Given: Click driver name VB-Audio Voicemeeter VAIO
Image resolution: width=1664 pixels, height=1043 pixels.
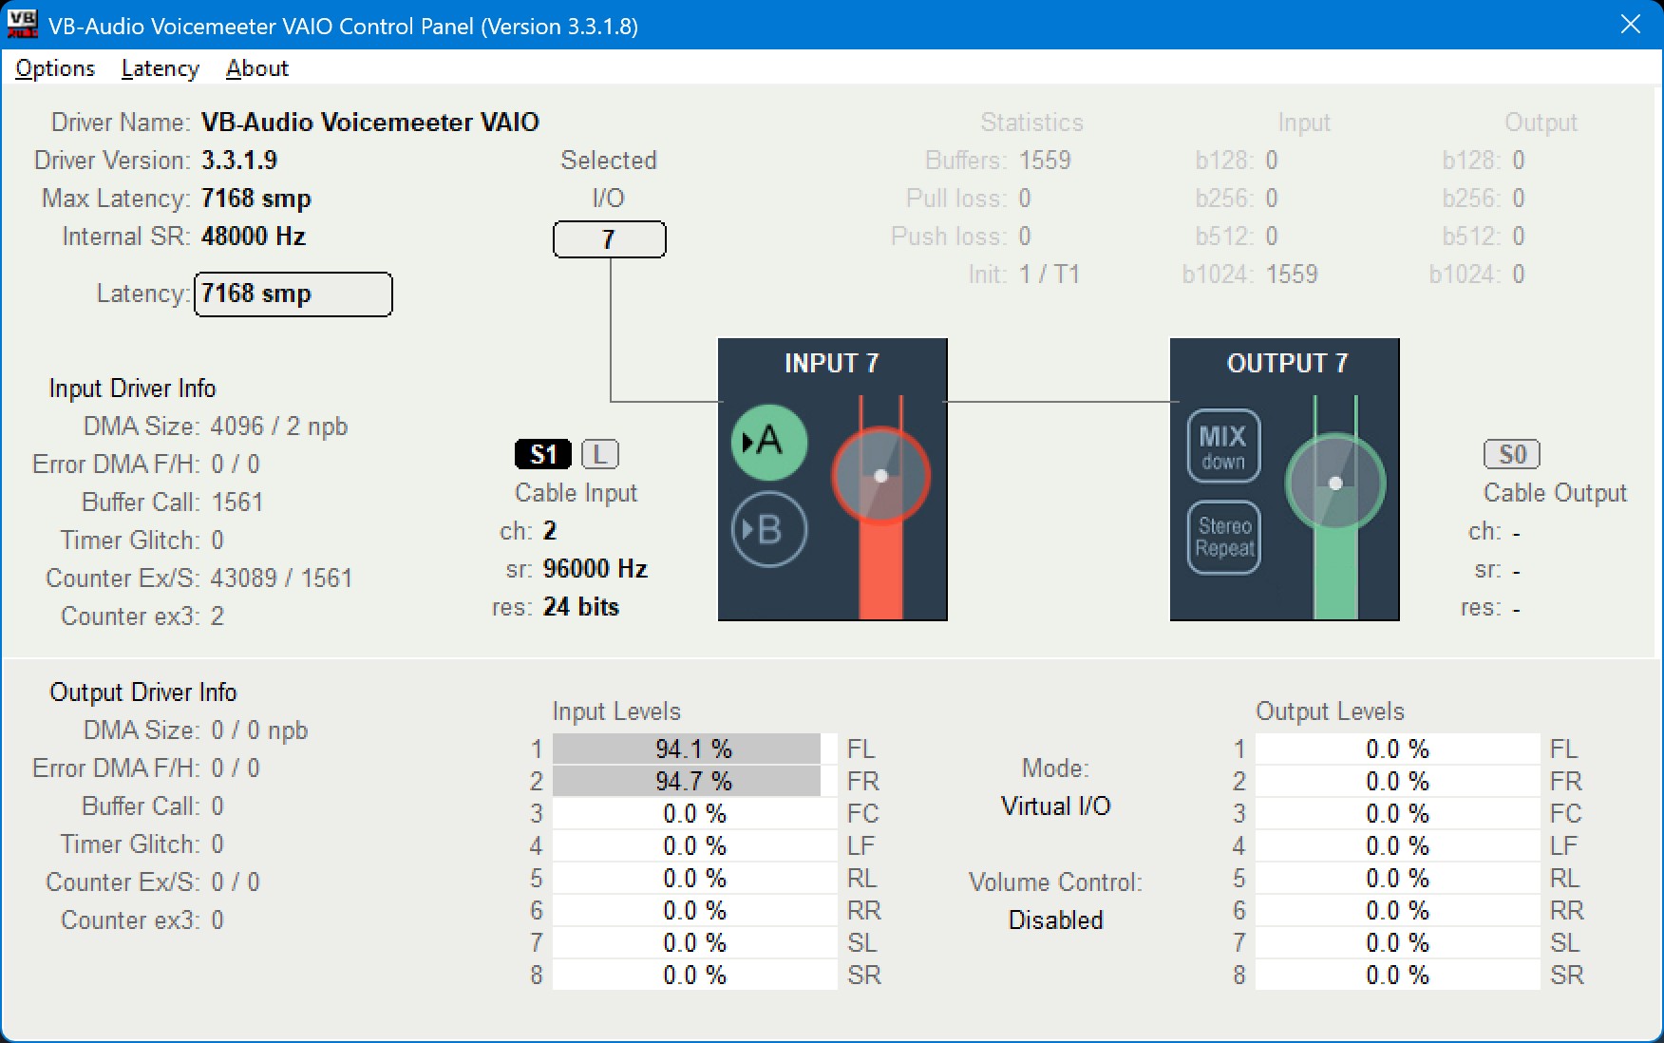Looking at the screenshot, I should coord(370,122).
